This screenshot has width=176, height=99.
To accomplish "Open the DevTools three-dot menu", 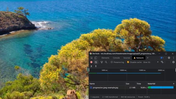I will 174,58.
